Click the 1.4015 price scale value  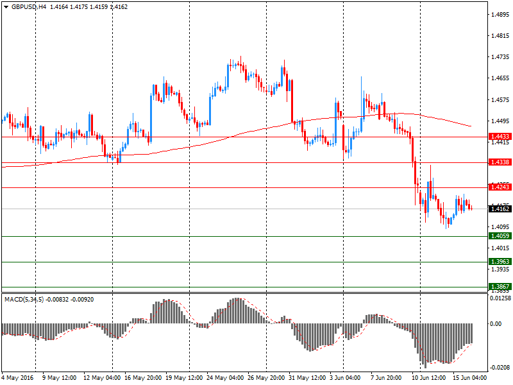click(500, 248)
